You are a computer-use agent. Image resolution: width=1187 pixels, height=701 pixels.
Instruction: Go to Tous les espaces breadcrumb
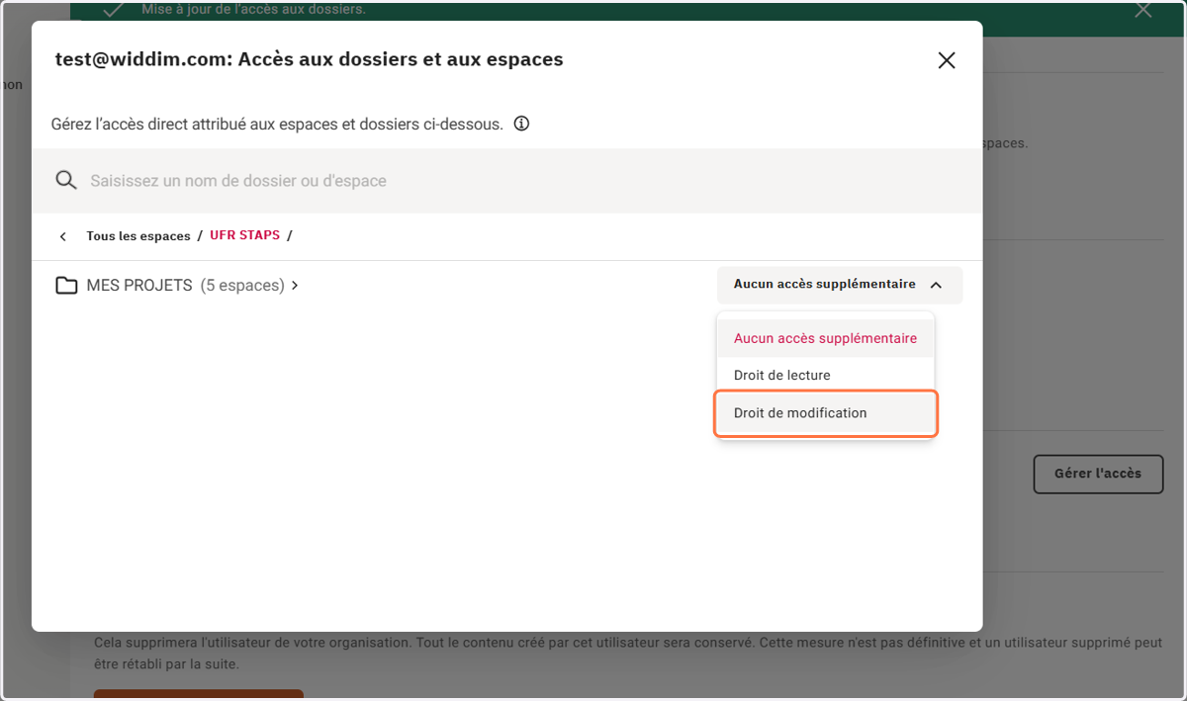tap(138, 236)
